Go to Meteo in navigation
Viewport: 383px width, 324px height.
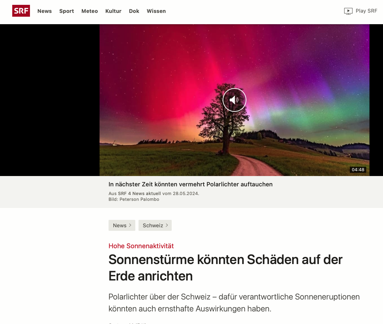[x=90, y=11]
